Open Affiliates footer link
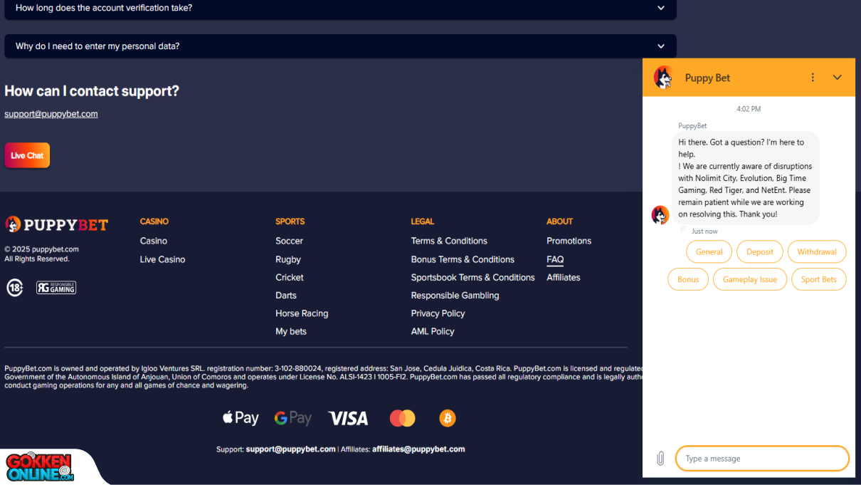Viewport: 861px width, 485px height. click(564, 277)
